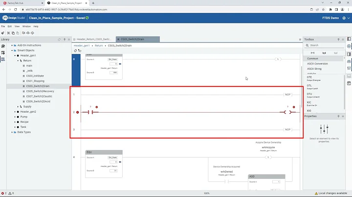Click the rocket icon in the toolbar
352x197 pixels.
[3, 33]
